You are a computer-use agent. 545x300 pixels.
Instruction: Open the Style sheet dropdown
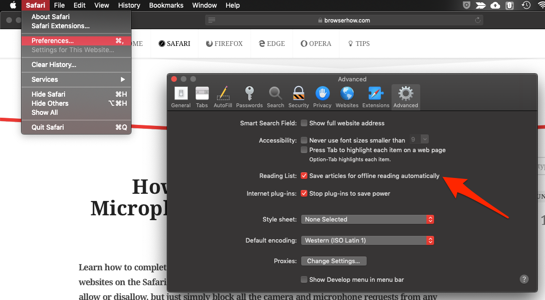click(367, 220)
